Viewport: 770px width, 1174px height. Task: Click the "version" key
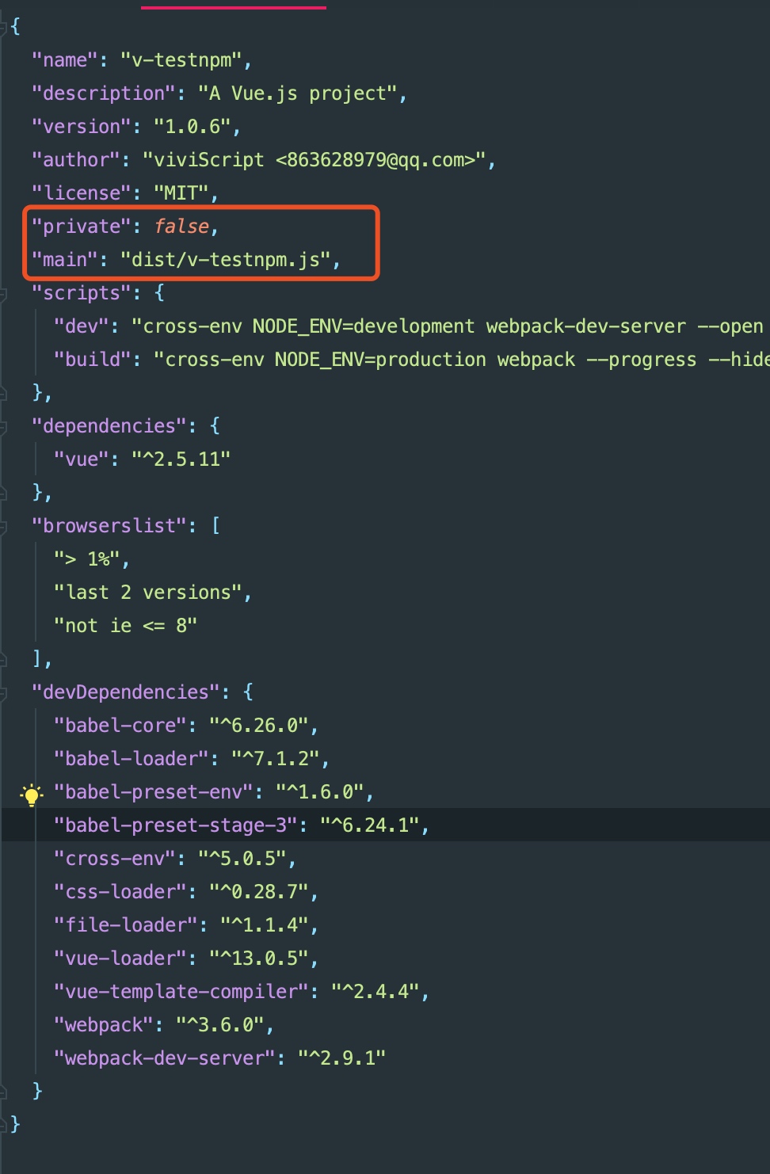(x=82, y=127)
